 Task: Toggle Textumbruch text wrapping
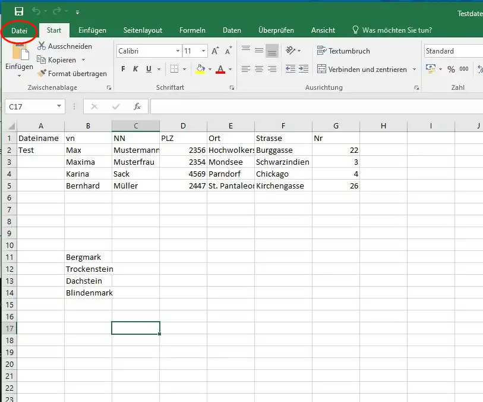click(343, 51)
